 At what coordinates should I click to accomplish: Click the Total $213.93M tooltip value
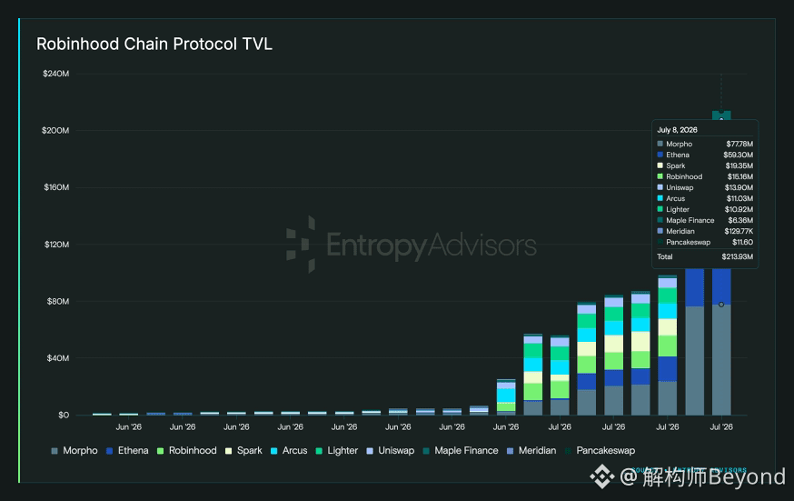pyautogui.click(x=738, y=256)
